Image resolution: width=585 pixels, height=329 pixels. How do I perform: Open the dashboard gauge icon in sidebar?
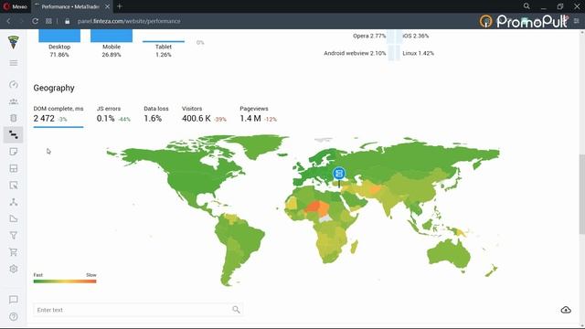click(14, 84)
